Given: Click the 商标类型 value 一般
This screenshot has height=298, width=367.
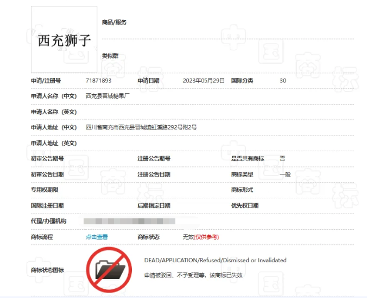Looking at the screenshot, I should pyautogui.click(x=285, y=174).
